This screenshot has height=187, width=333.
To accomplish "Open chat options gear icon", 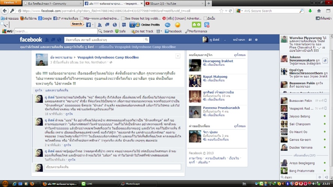I will (320, 177).
